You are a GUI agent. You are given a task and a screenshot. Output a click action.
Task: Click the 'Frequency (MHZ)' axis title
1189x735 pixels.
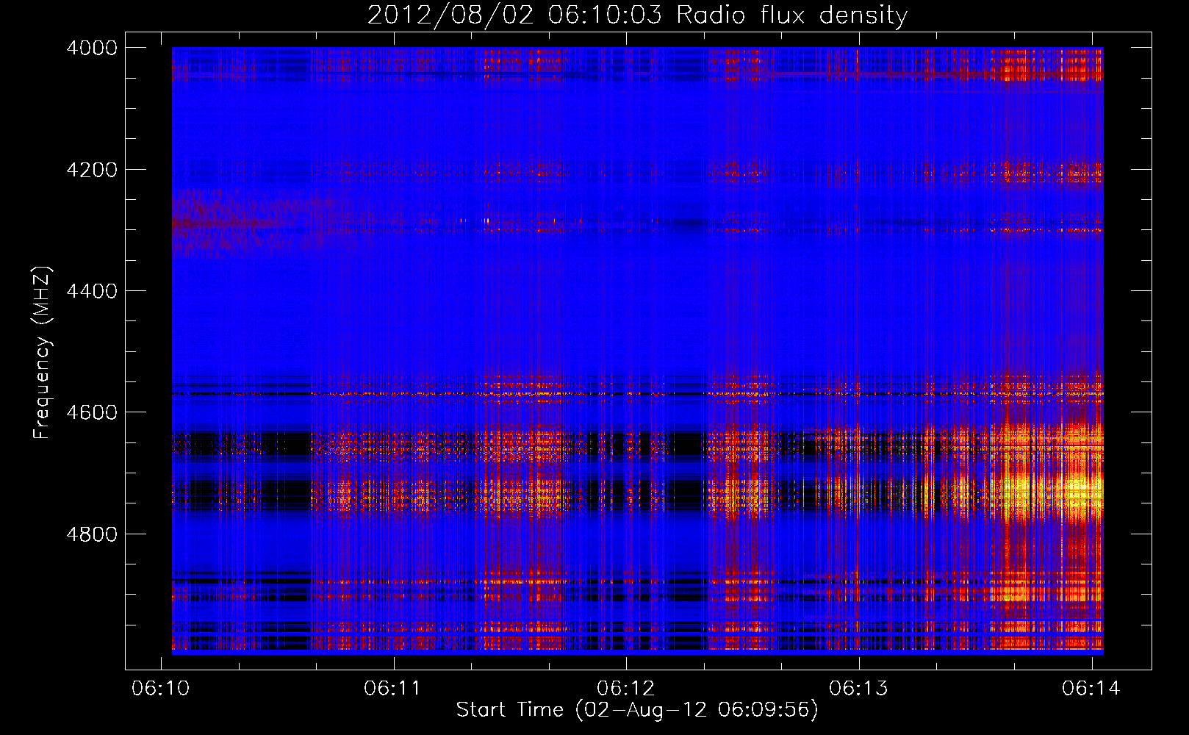pos(43,353)
